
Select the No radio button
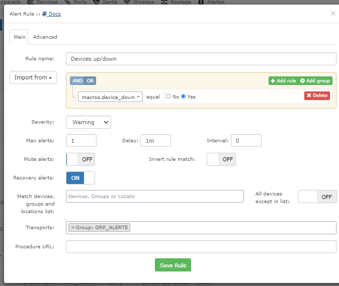coord(168,97)
